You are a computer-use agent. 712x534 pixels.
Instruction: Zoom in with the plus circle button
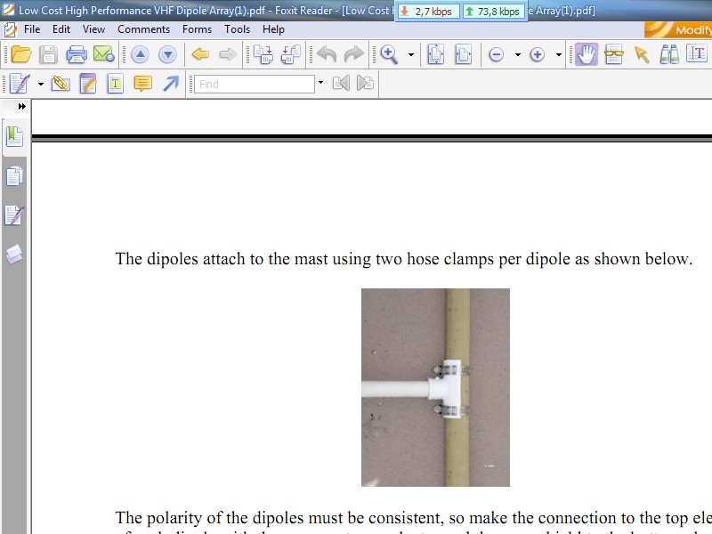tap(538, 55)
